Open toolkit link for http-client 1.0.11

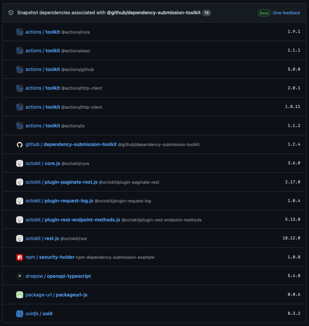(53, 107)
